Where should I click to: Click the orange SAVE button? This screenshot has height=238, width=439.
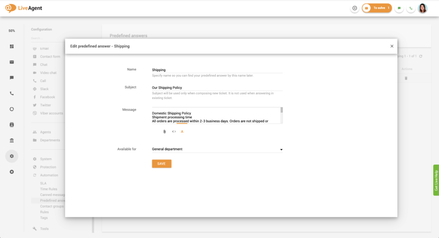coord(162,164)
